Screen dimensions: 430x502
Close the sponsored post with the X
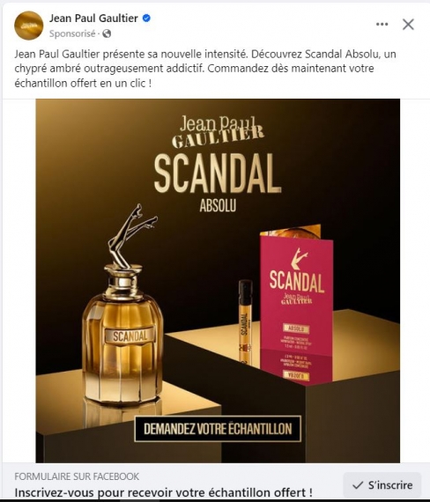pos(408,25)
